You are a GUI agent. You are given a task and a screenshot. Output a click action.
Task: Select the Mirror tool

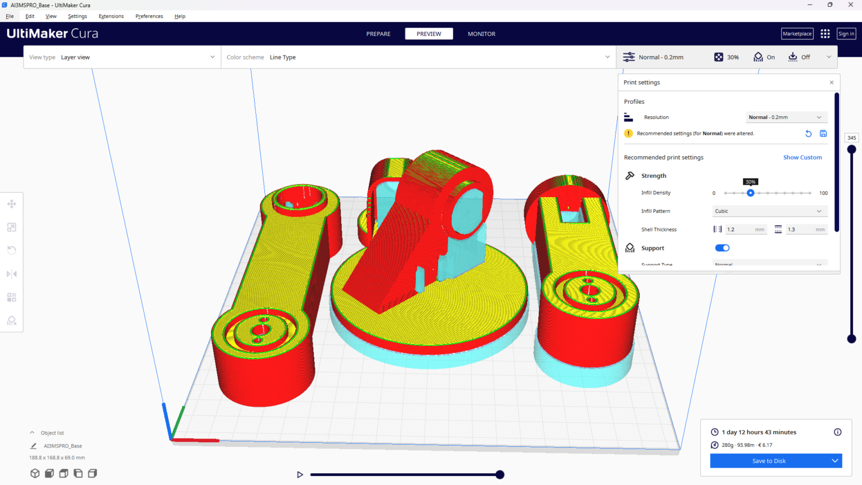(x=11, y=273)
